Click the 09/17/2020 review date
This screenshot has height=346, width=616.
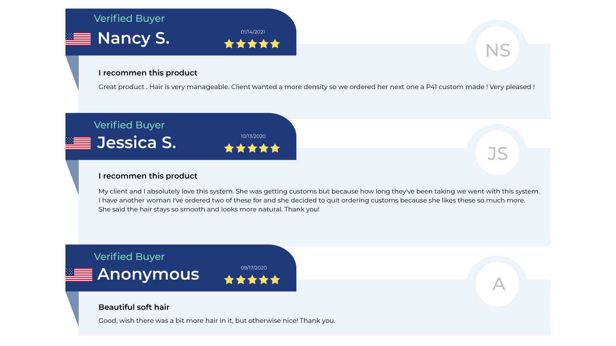pos(254,268)
